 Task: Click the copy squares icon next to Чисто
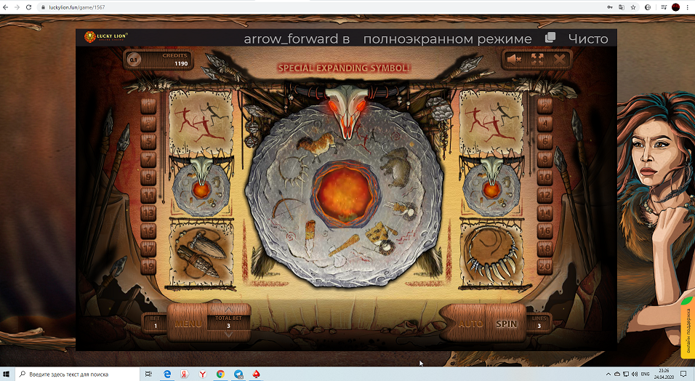550,37
